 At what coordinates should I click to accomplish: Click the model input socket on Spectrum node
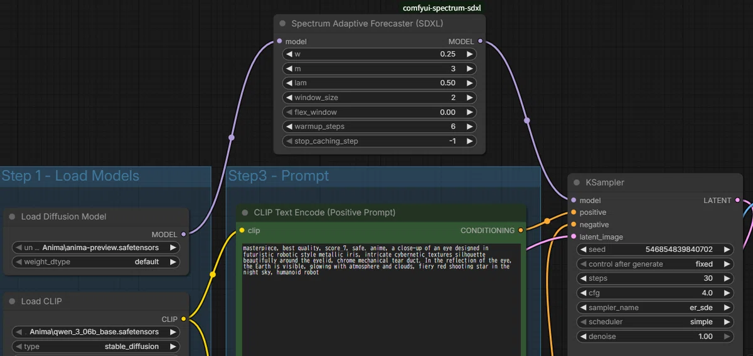[279, 41]
